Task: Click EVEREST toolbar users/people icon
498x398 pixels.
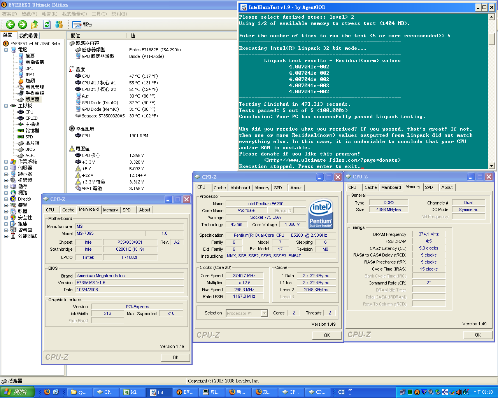Action: (x=59, y=24)
